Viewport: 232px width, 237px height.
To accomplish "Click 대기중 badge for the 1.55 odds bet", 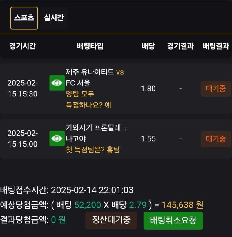I will [216, 139].
